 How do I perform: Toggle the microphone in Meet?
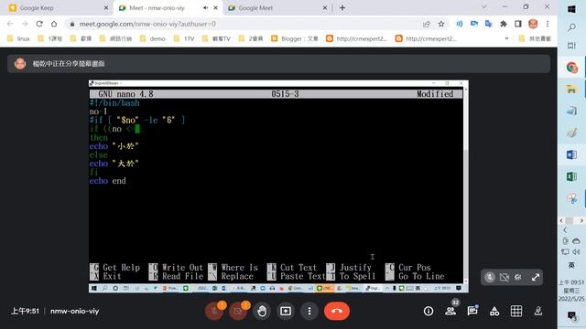[x=215, y=311]
